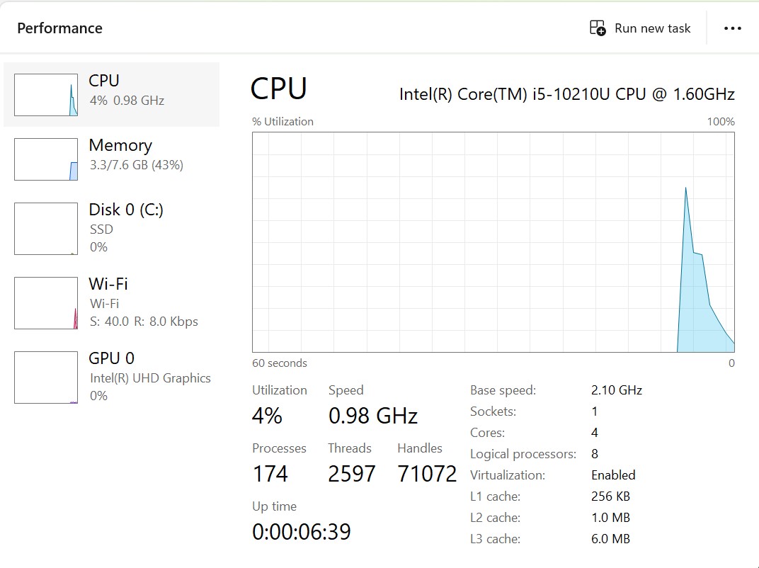Click the Virtualization Enabled status text
The height and width of the screenshot is (568, 759).
(613, 475)
